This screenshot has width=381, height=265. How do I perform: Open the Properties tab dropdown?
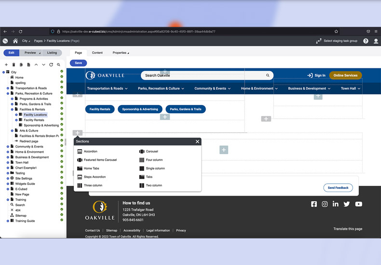[x=121, y=53]
